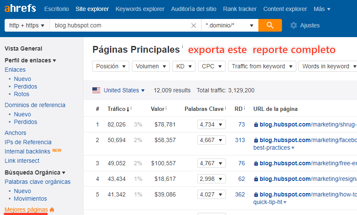Open the KD filter dropdown

pyautogui.click(x=184, y=66)
